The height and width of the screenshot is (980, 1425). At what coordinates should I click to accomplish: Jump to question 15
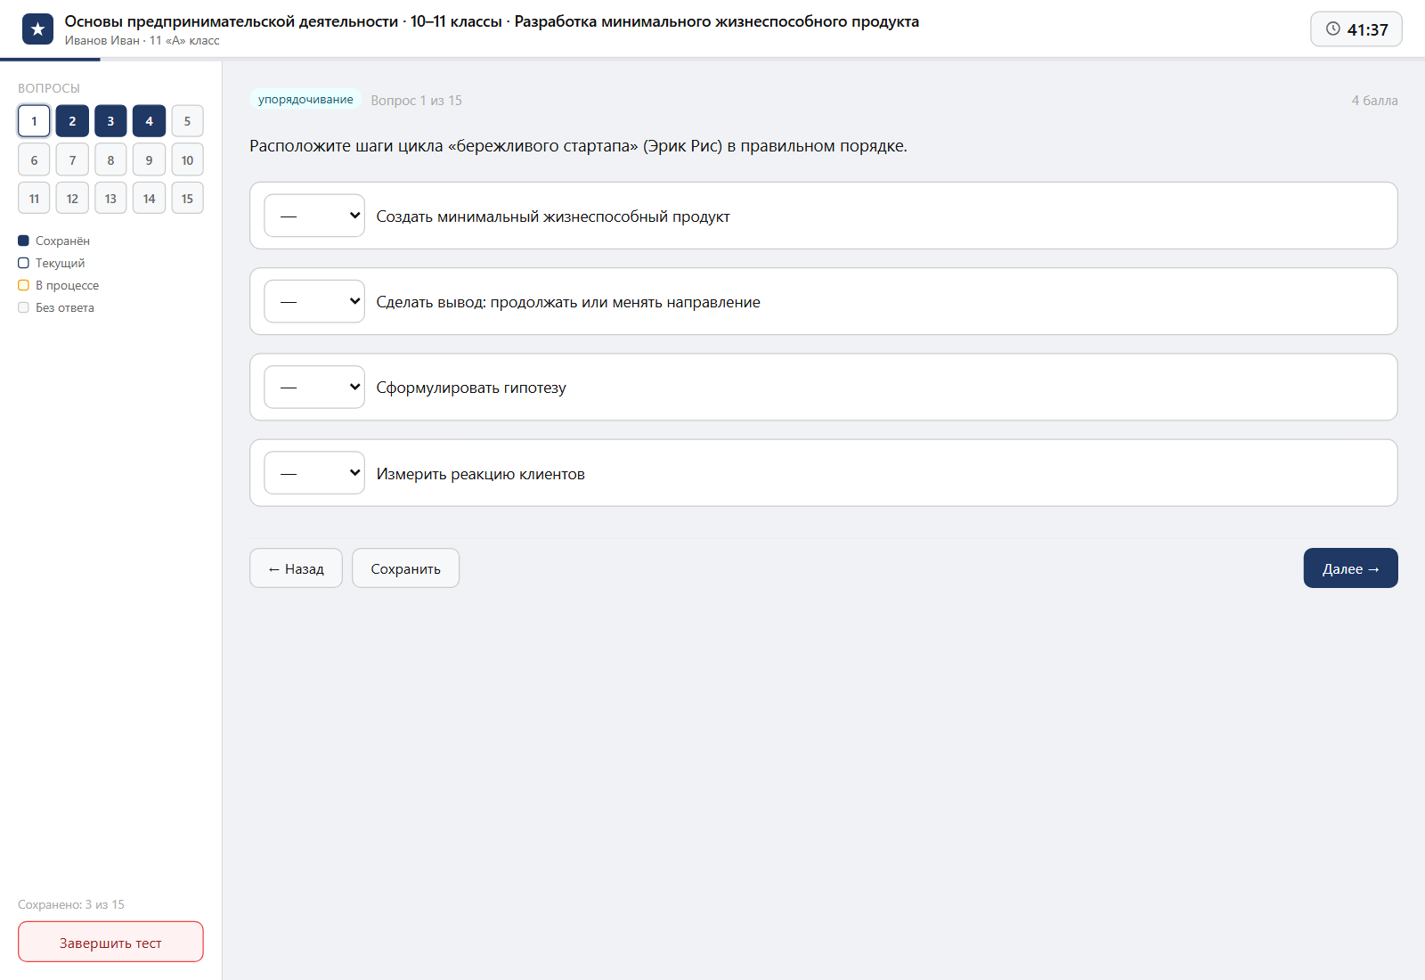pos(187,199)
